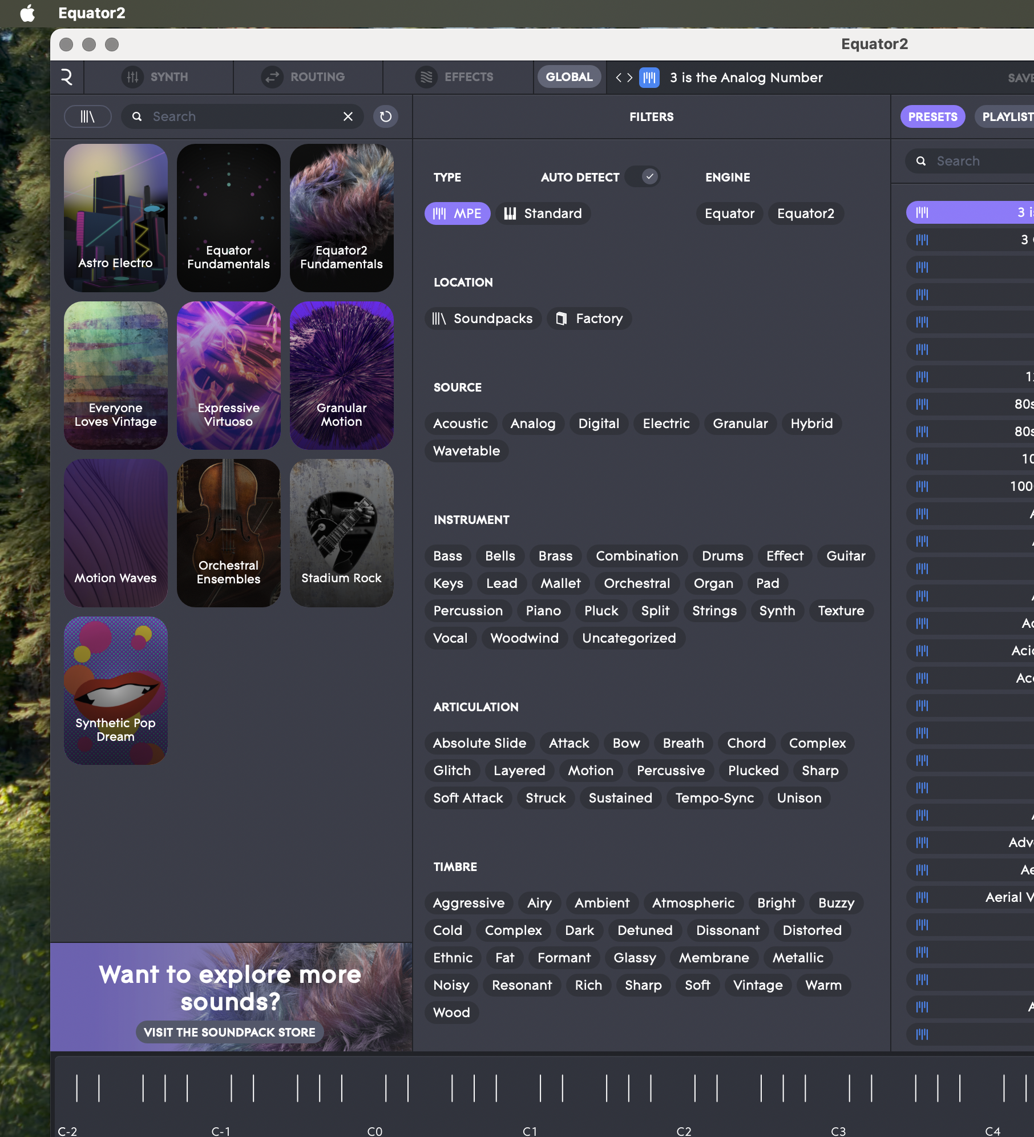This screenshot has width=1034, height=1137.
Task: Click the presets Search field
Action: 970,161
